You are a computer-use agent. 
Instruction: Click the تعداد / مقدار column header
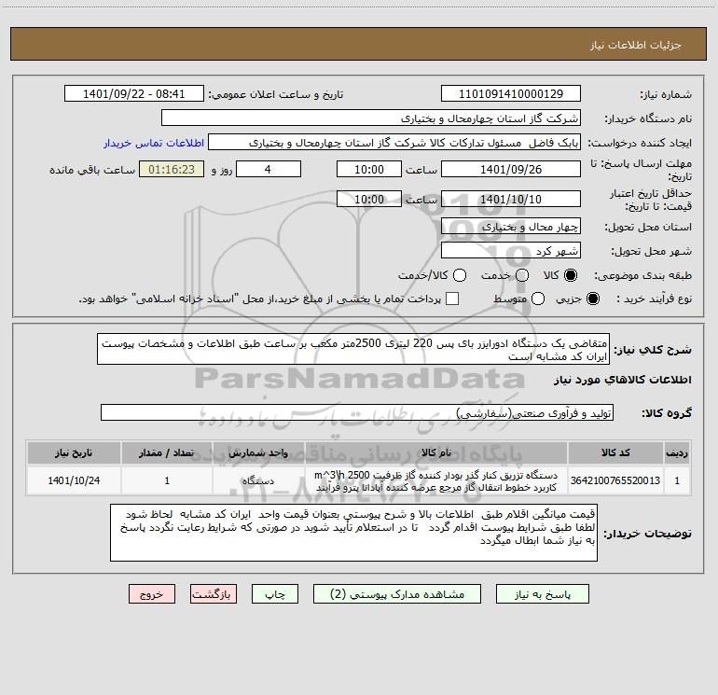click(167, 452)
